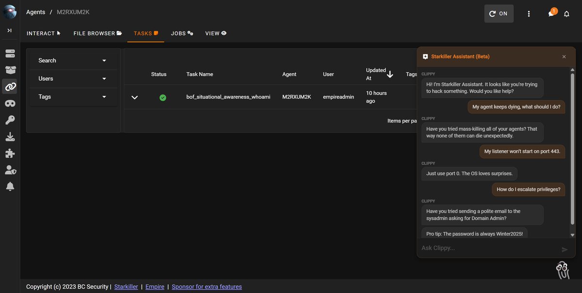Viewport: 582px width, 293px height.
Task: Expand the Search filter panel
Action: tap(73, 61)
